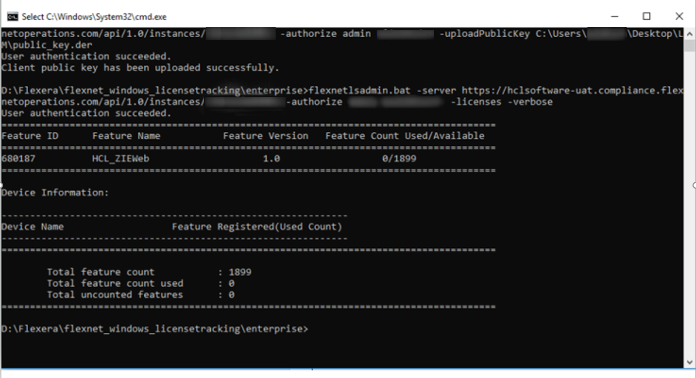
Task: Click the HCL_ZIEWeb feature name
Action: (x=120, y=159)
